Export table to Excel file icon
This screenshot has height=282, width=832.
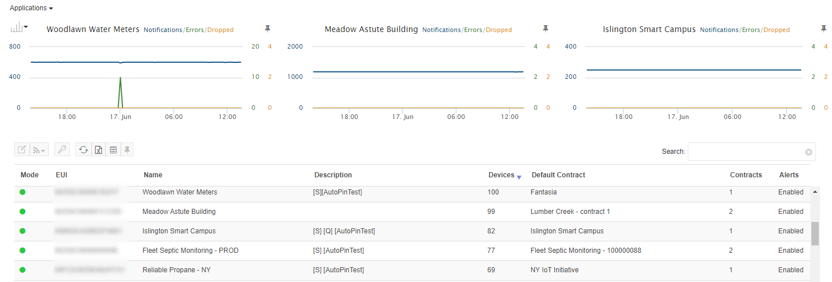98,150
